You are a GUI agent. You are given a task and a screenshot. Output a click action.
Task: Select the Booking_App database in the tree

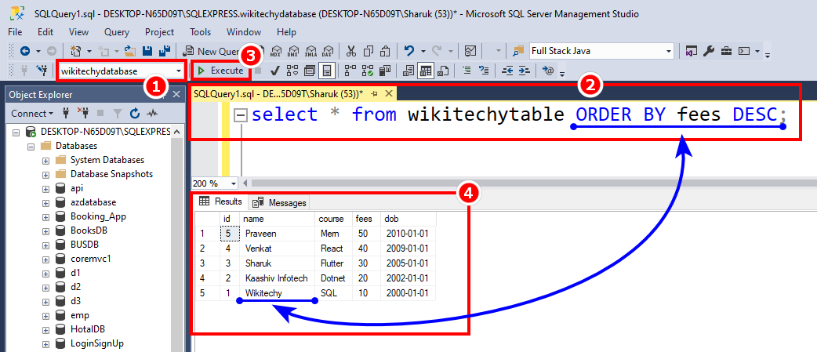tap(98, 216)
